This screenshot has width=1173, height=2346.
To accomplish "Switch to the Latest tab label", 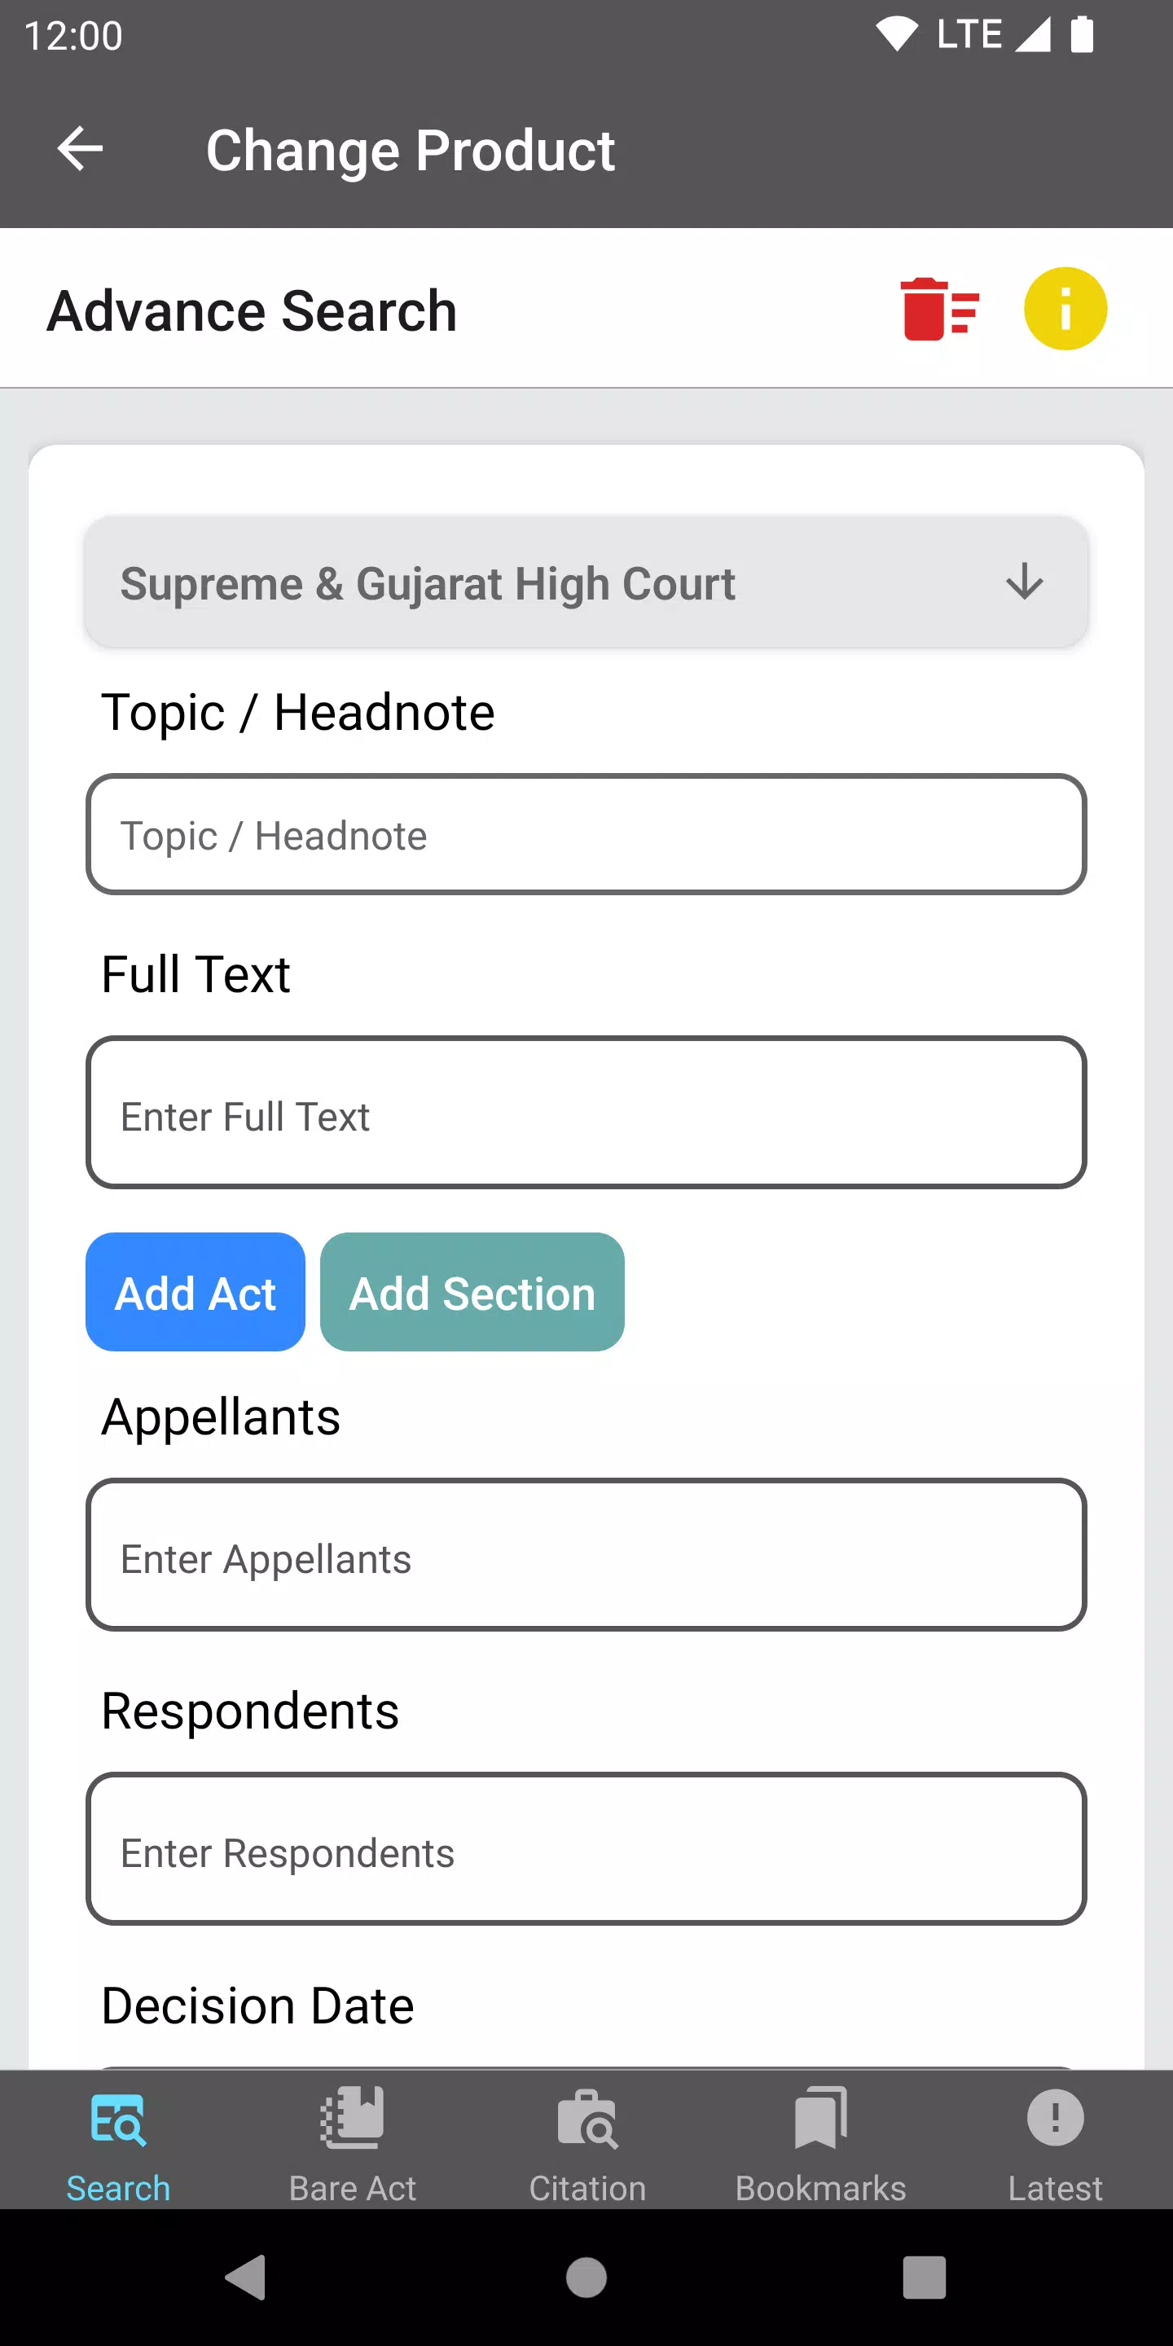I will [x=1056, y=2187].
